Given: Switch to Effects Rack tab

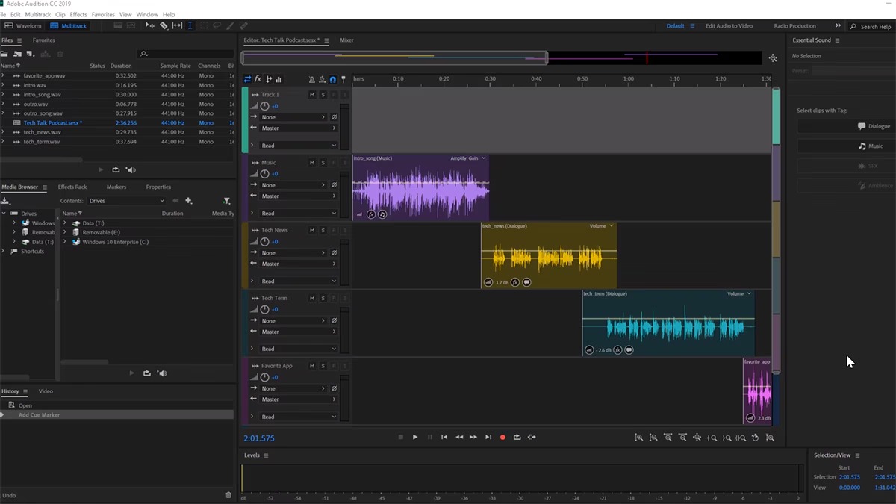Looking at the screenshot, I should point(72,187).
